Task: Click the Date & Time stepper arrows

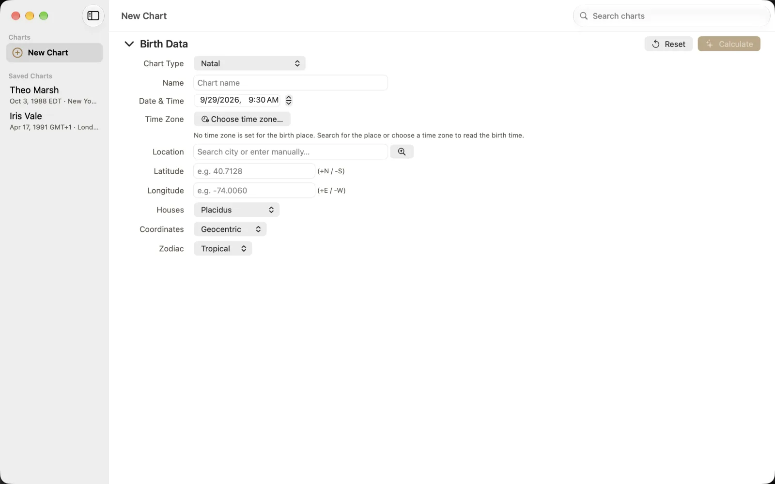Action: pos(289,100)
